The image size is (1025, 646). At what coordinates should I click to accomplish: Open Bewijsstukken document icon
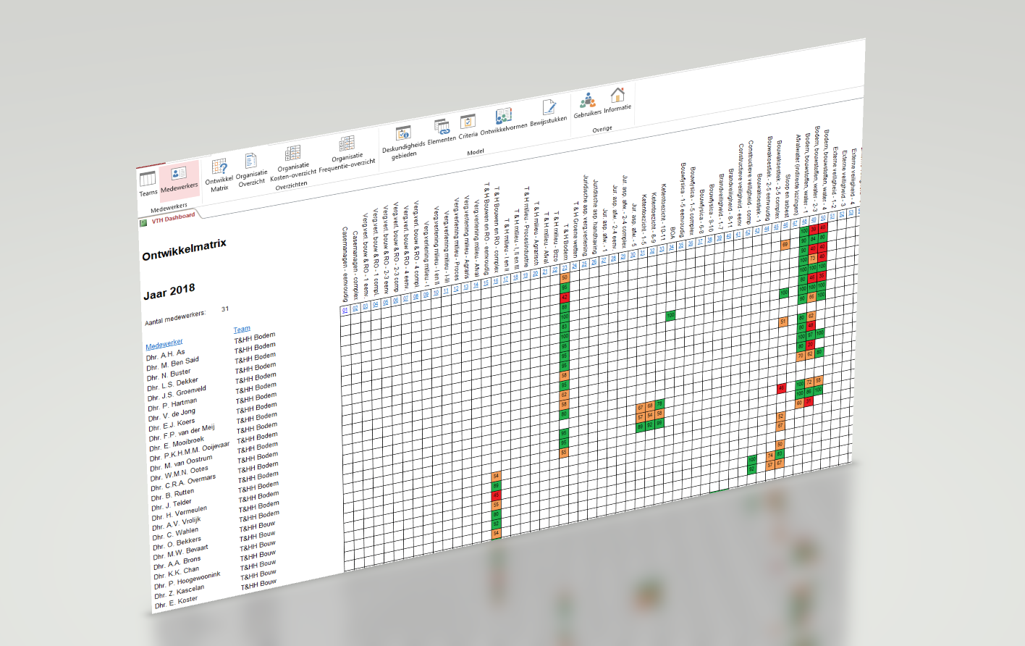point(549,106)
